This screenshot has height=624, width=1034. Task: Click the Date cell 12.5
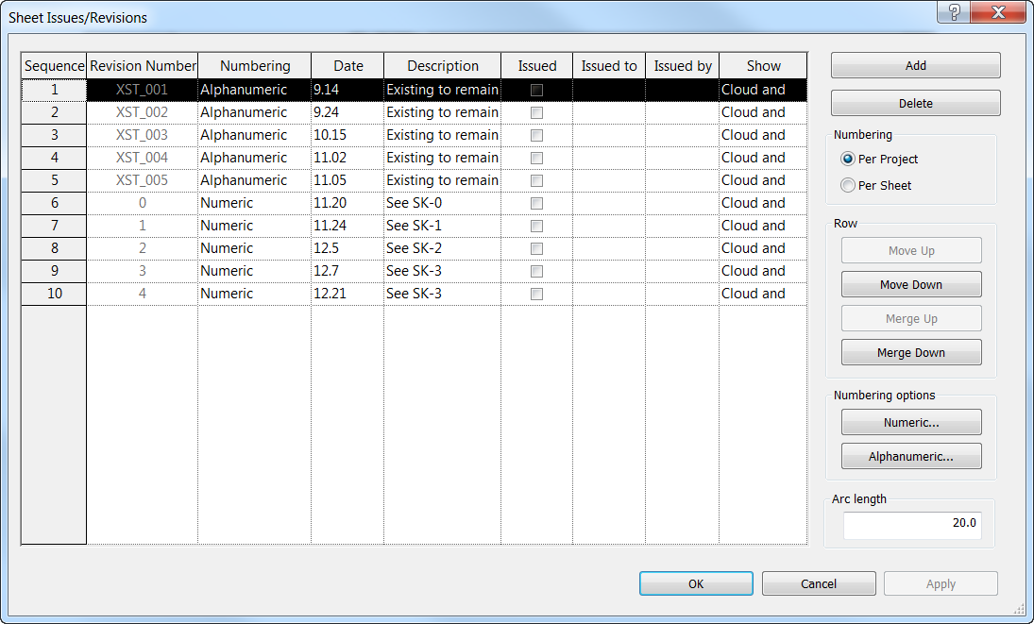point(347,248)
